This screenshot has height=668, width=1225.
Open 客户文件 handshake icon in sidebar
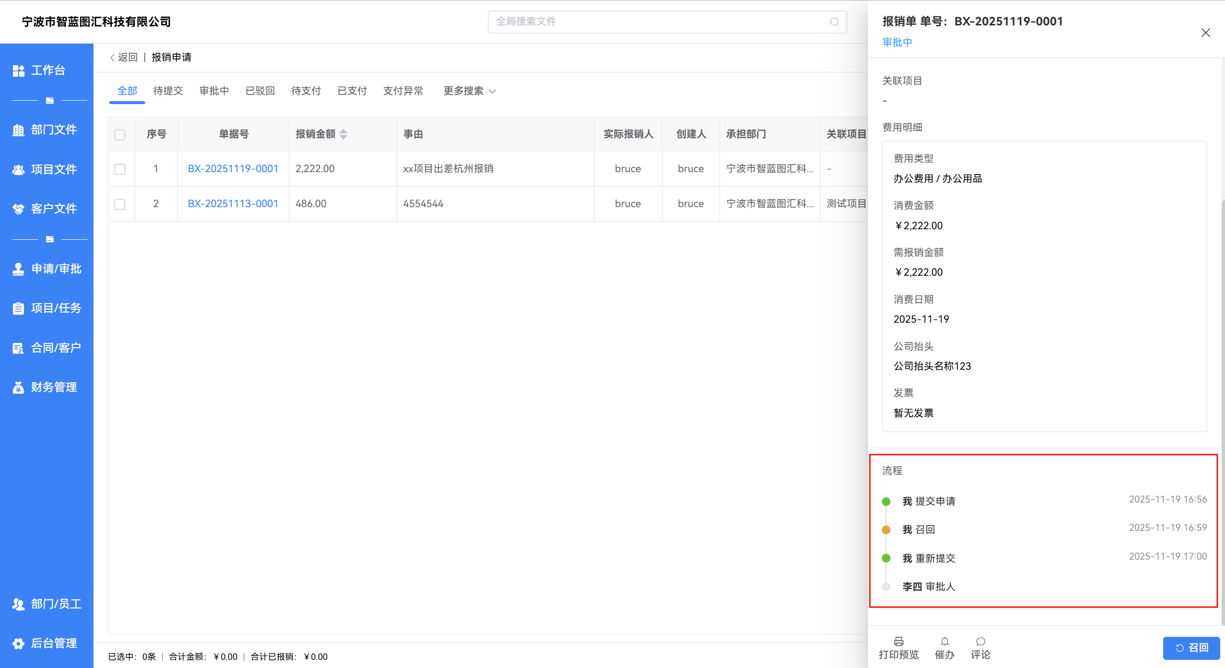click(x=18, y=209)
